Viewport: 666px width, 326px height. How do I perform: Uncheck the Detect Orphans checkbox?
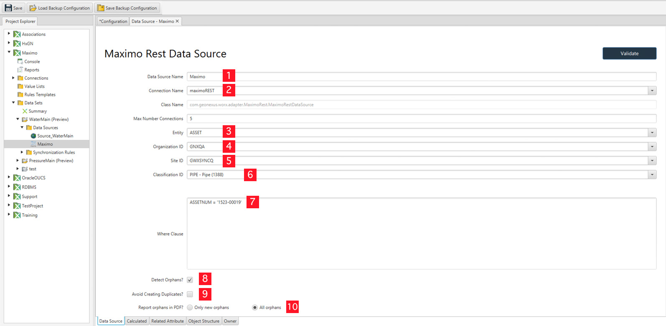point(190,280)
